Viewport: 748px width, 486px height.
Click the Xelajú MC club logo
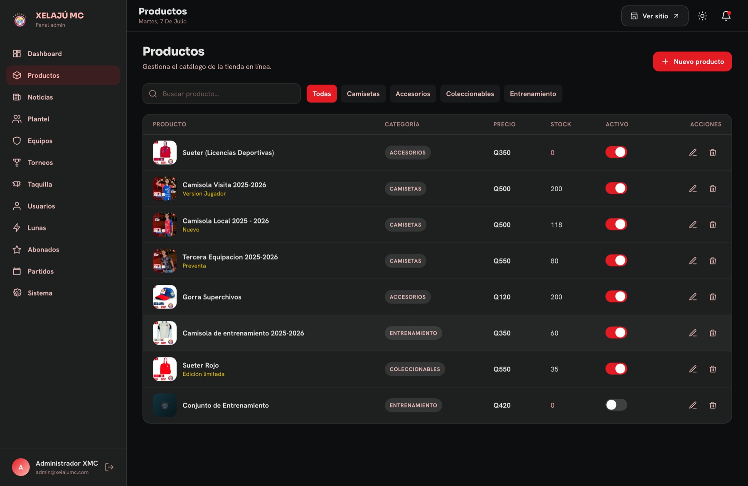coord(20,20)
